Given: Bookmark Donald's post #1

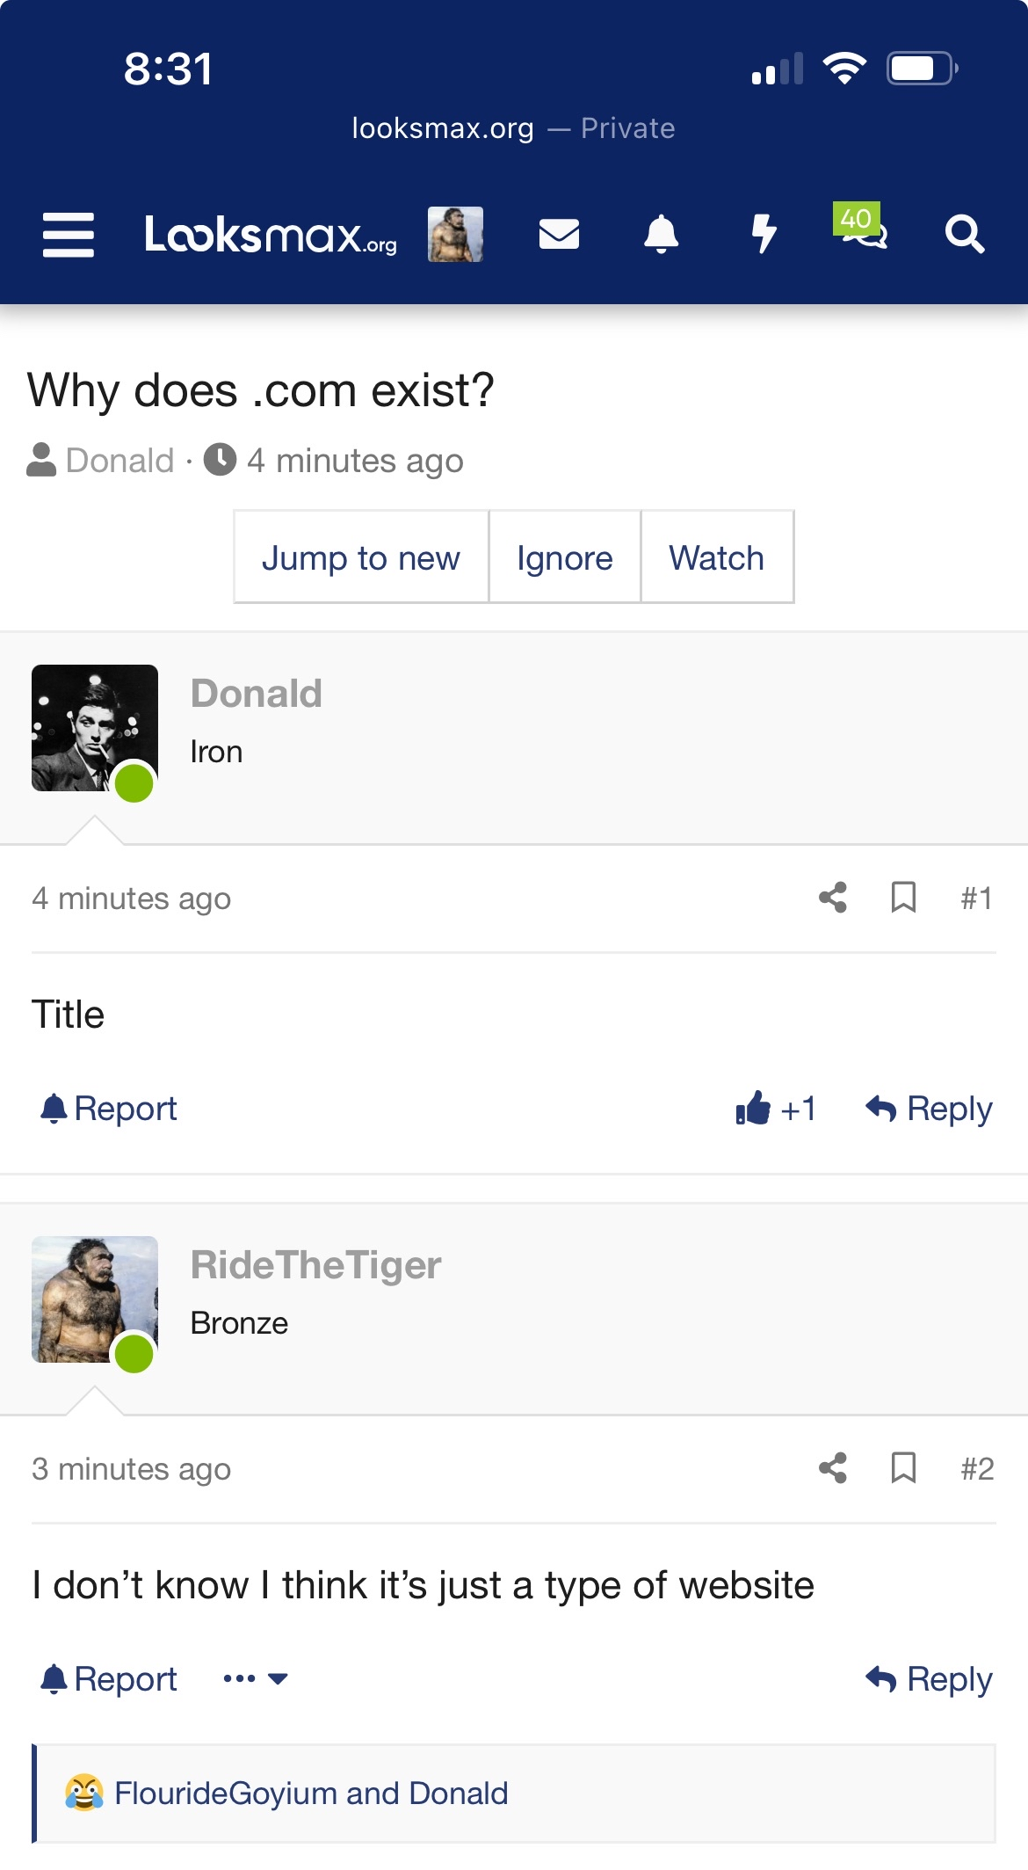Looking at the screenshot, I should tap(903, 898).
